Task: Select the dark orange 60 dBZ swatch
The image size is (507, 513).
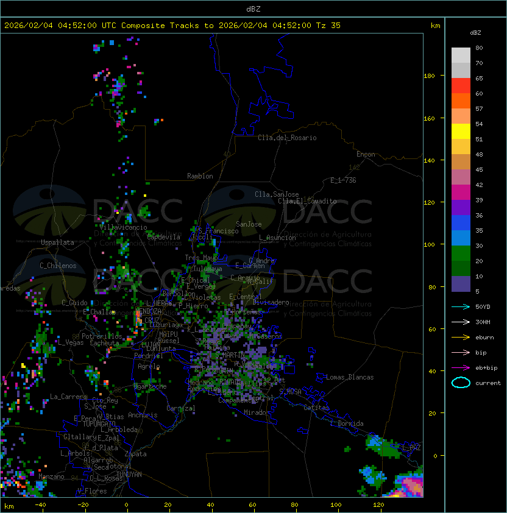Action: tap(461, 101)
